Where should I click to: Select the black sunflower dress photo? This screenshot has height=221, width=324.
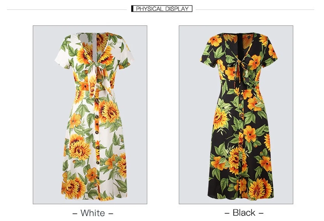point(236,115)
